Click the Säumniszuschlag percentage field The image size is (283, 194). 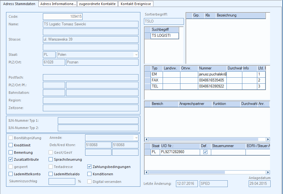pyautogui.click(x=62, y=181)
